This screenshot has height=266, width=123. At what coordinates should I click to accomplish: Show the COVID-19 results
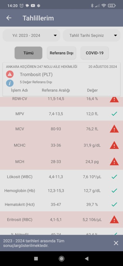[x=95, y=53]
